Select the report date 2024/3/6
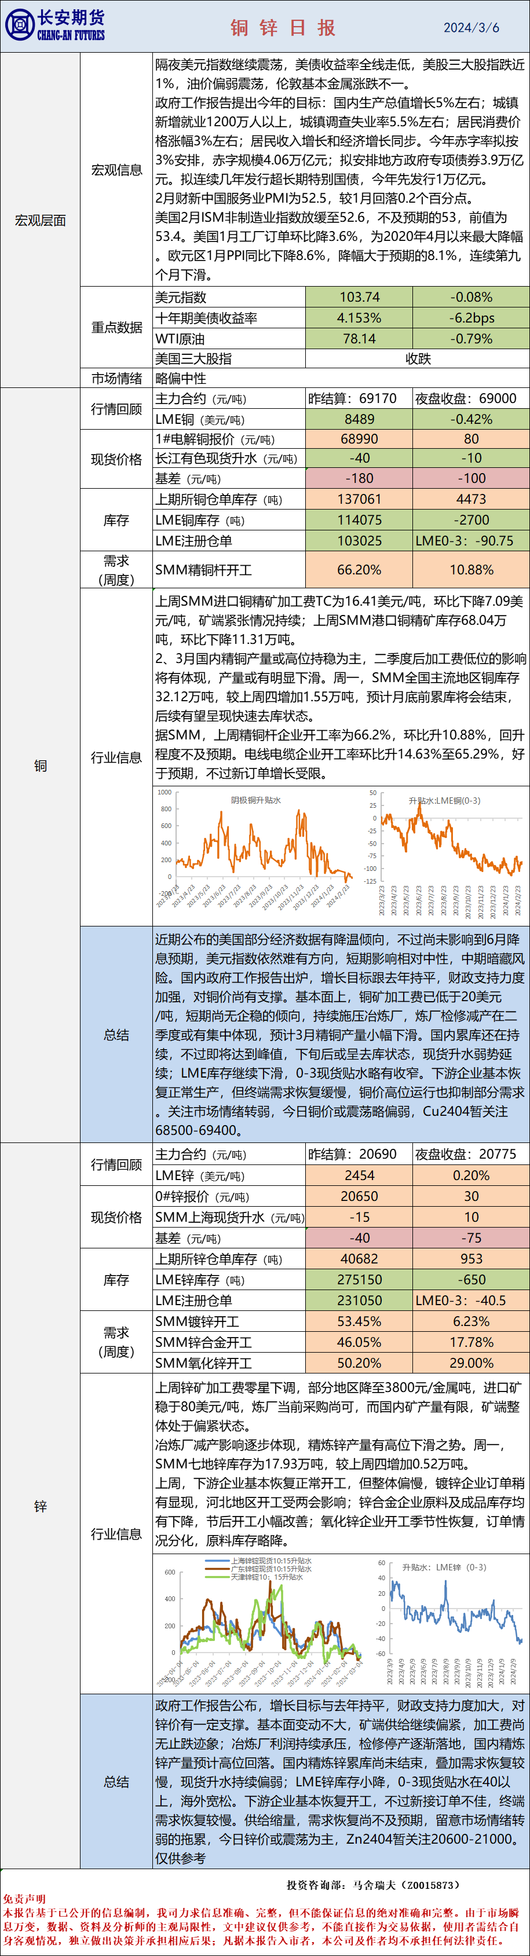This screenshot has height=1956, width=530. (471, 27)
